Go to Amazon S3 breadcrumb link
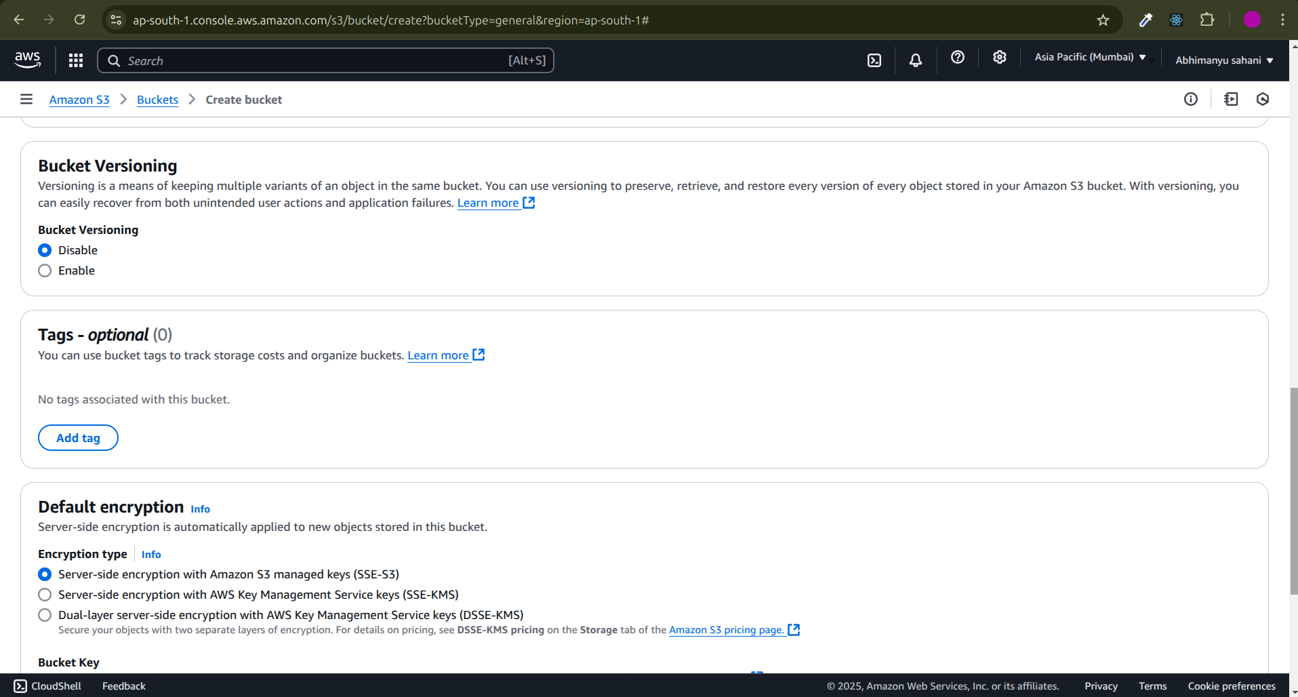The width and height of the screenshot is (1298, 697). coord(79,100)
